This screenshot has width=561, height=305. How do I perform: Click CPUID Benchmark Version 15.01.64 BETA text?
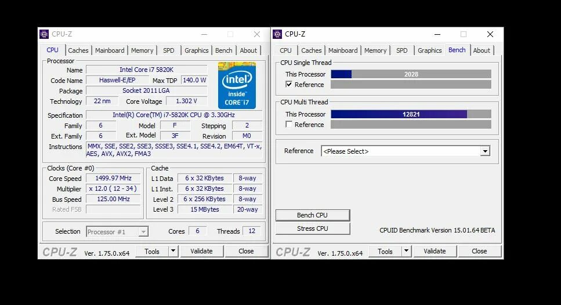(437, 230)
